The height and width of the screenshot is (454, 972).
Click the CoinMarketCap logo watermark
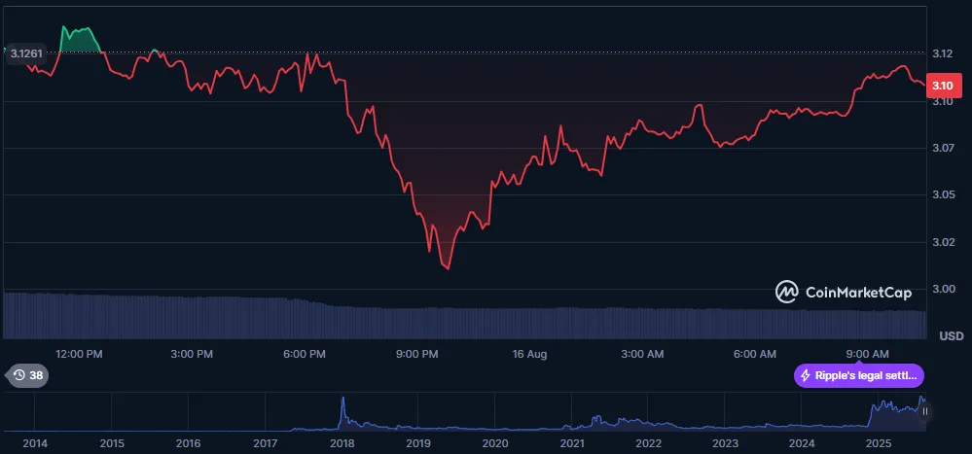click(x=844, y=292)
